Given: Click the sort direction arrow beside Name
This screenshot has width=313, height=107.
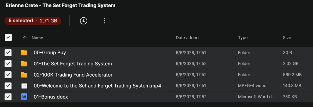Looking at the screenshot, I should [25, 38].
